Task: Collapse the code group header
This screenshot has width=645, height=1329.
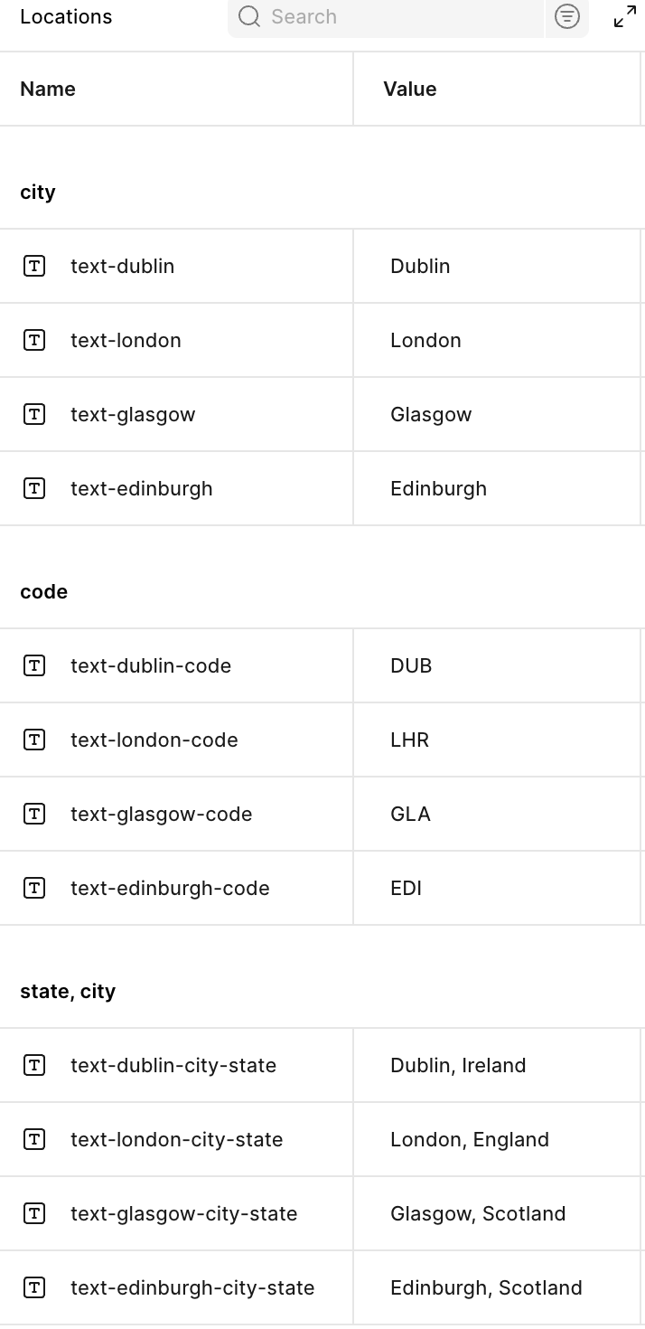Action: 43,592
